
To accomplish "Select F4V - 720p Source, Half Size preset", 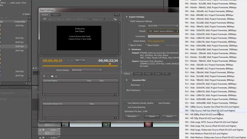I will (210, 111).
